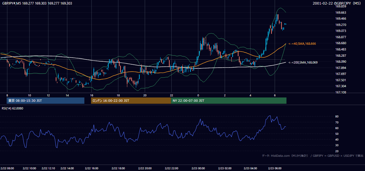Click the RSI(14) 62.0080 indicator label

pyautogui.click(x=13, y=108)
